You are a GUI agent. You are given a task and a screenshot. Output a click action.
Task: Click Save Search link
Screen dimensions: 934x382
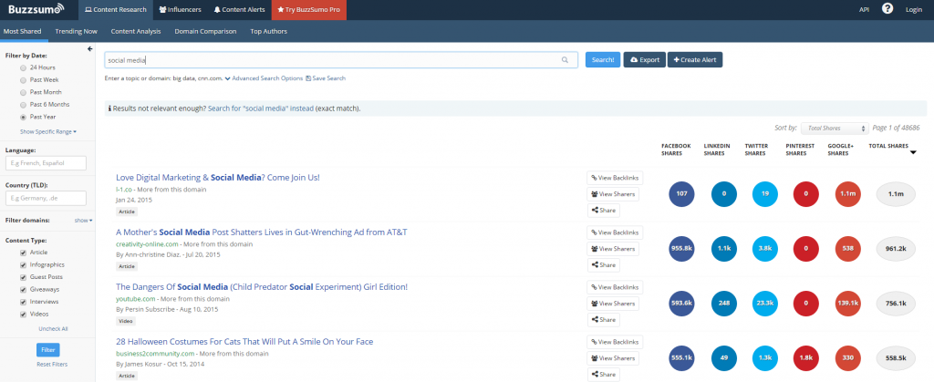(326, 78)
